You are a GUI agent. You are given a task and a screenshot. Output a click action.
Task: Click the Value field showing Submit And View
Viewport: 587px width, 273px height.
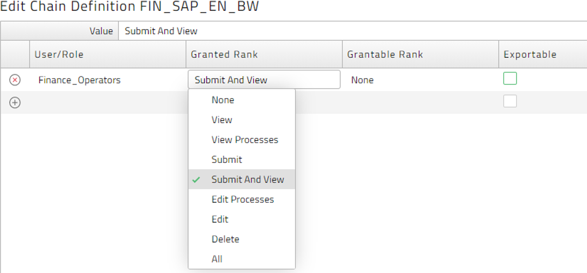coord(352,31)
